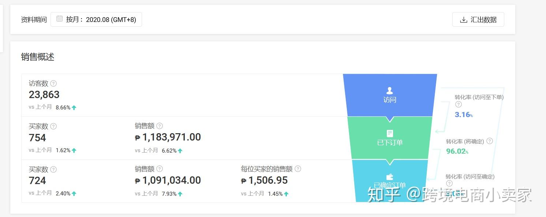This screenshot has width=546, height=217.
Task: Open the help popup for 转化率 (访问至确定)
Action: [x=449, y=183]
